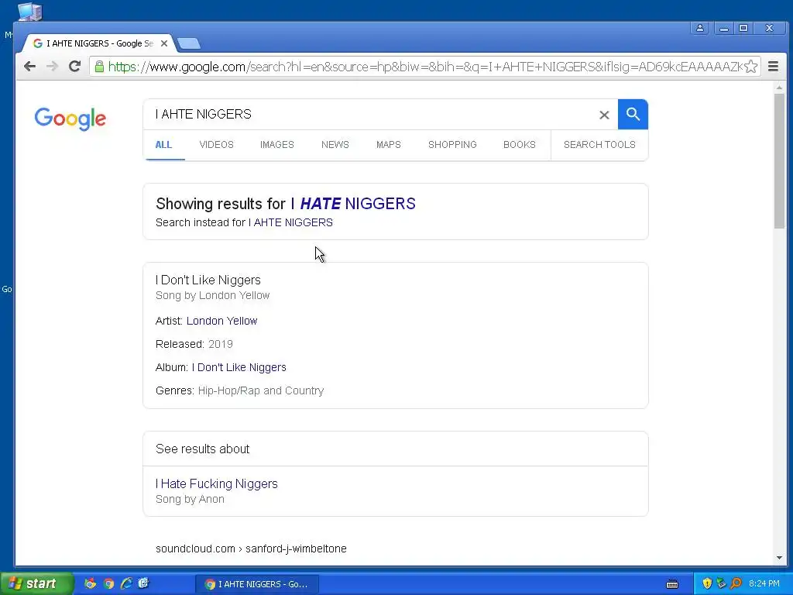Select the desktop computer icon at top left
This screenshot has width=793, height=595.
coord(30,11)
